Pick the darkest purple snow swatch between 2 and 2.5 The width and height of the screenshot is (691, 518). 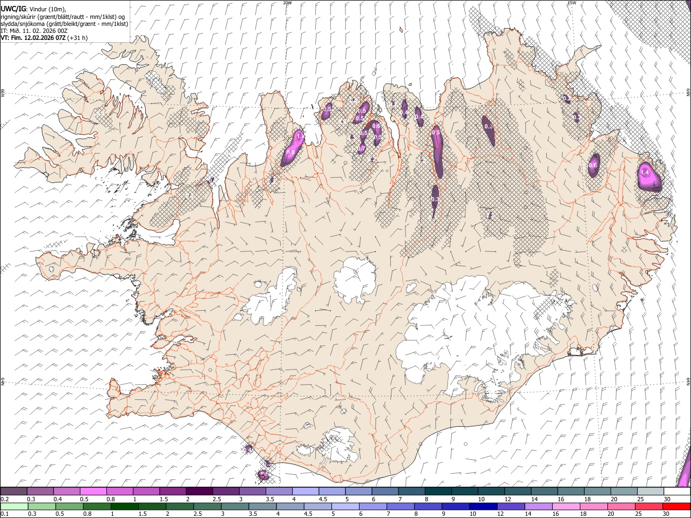(x=199, y=491)
